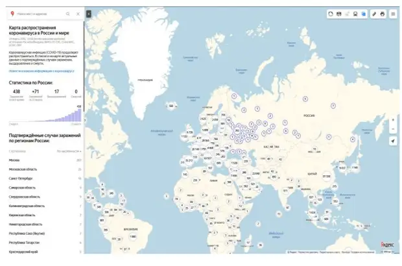Click the Yandex Maps red pin logo
402x266 pixels.
pos(12,13)
